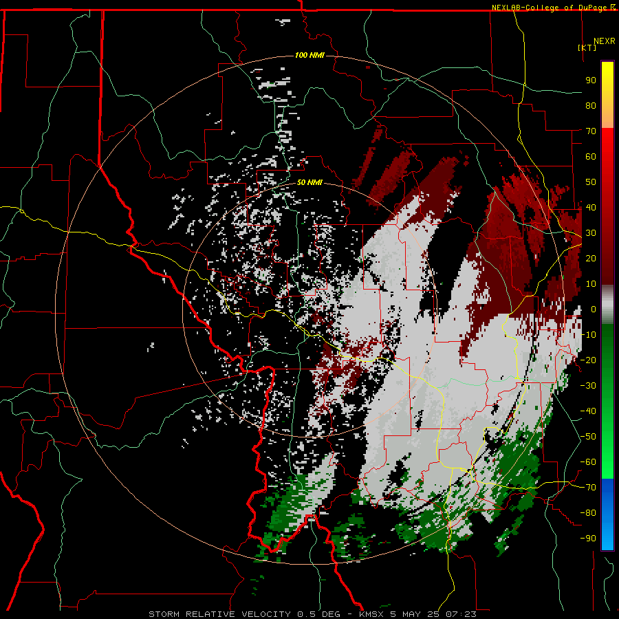
Task: Click the 30 value on the velocity scale
Action: (591, 233)
